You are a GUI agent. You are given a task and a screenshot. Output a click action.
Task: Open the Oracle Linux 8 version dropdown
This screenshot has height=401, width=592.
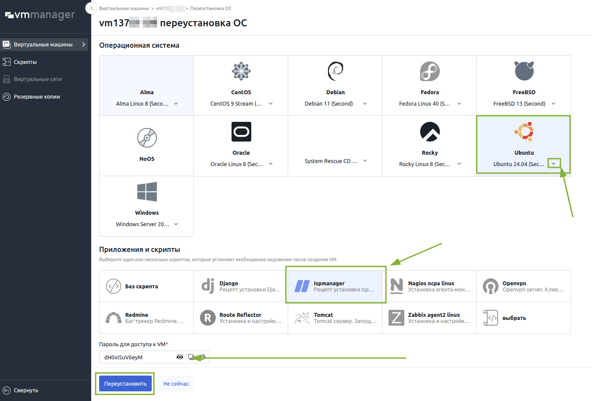tap(271, 164)
